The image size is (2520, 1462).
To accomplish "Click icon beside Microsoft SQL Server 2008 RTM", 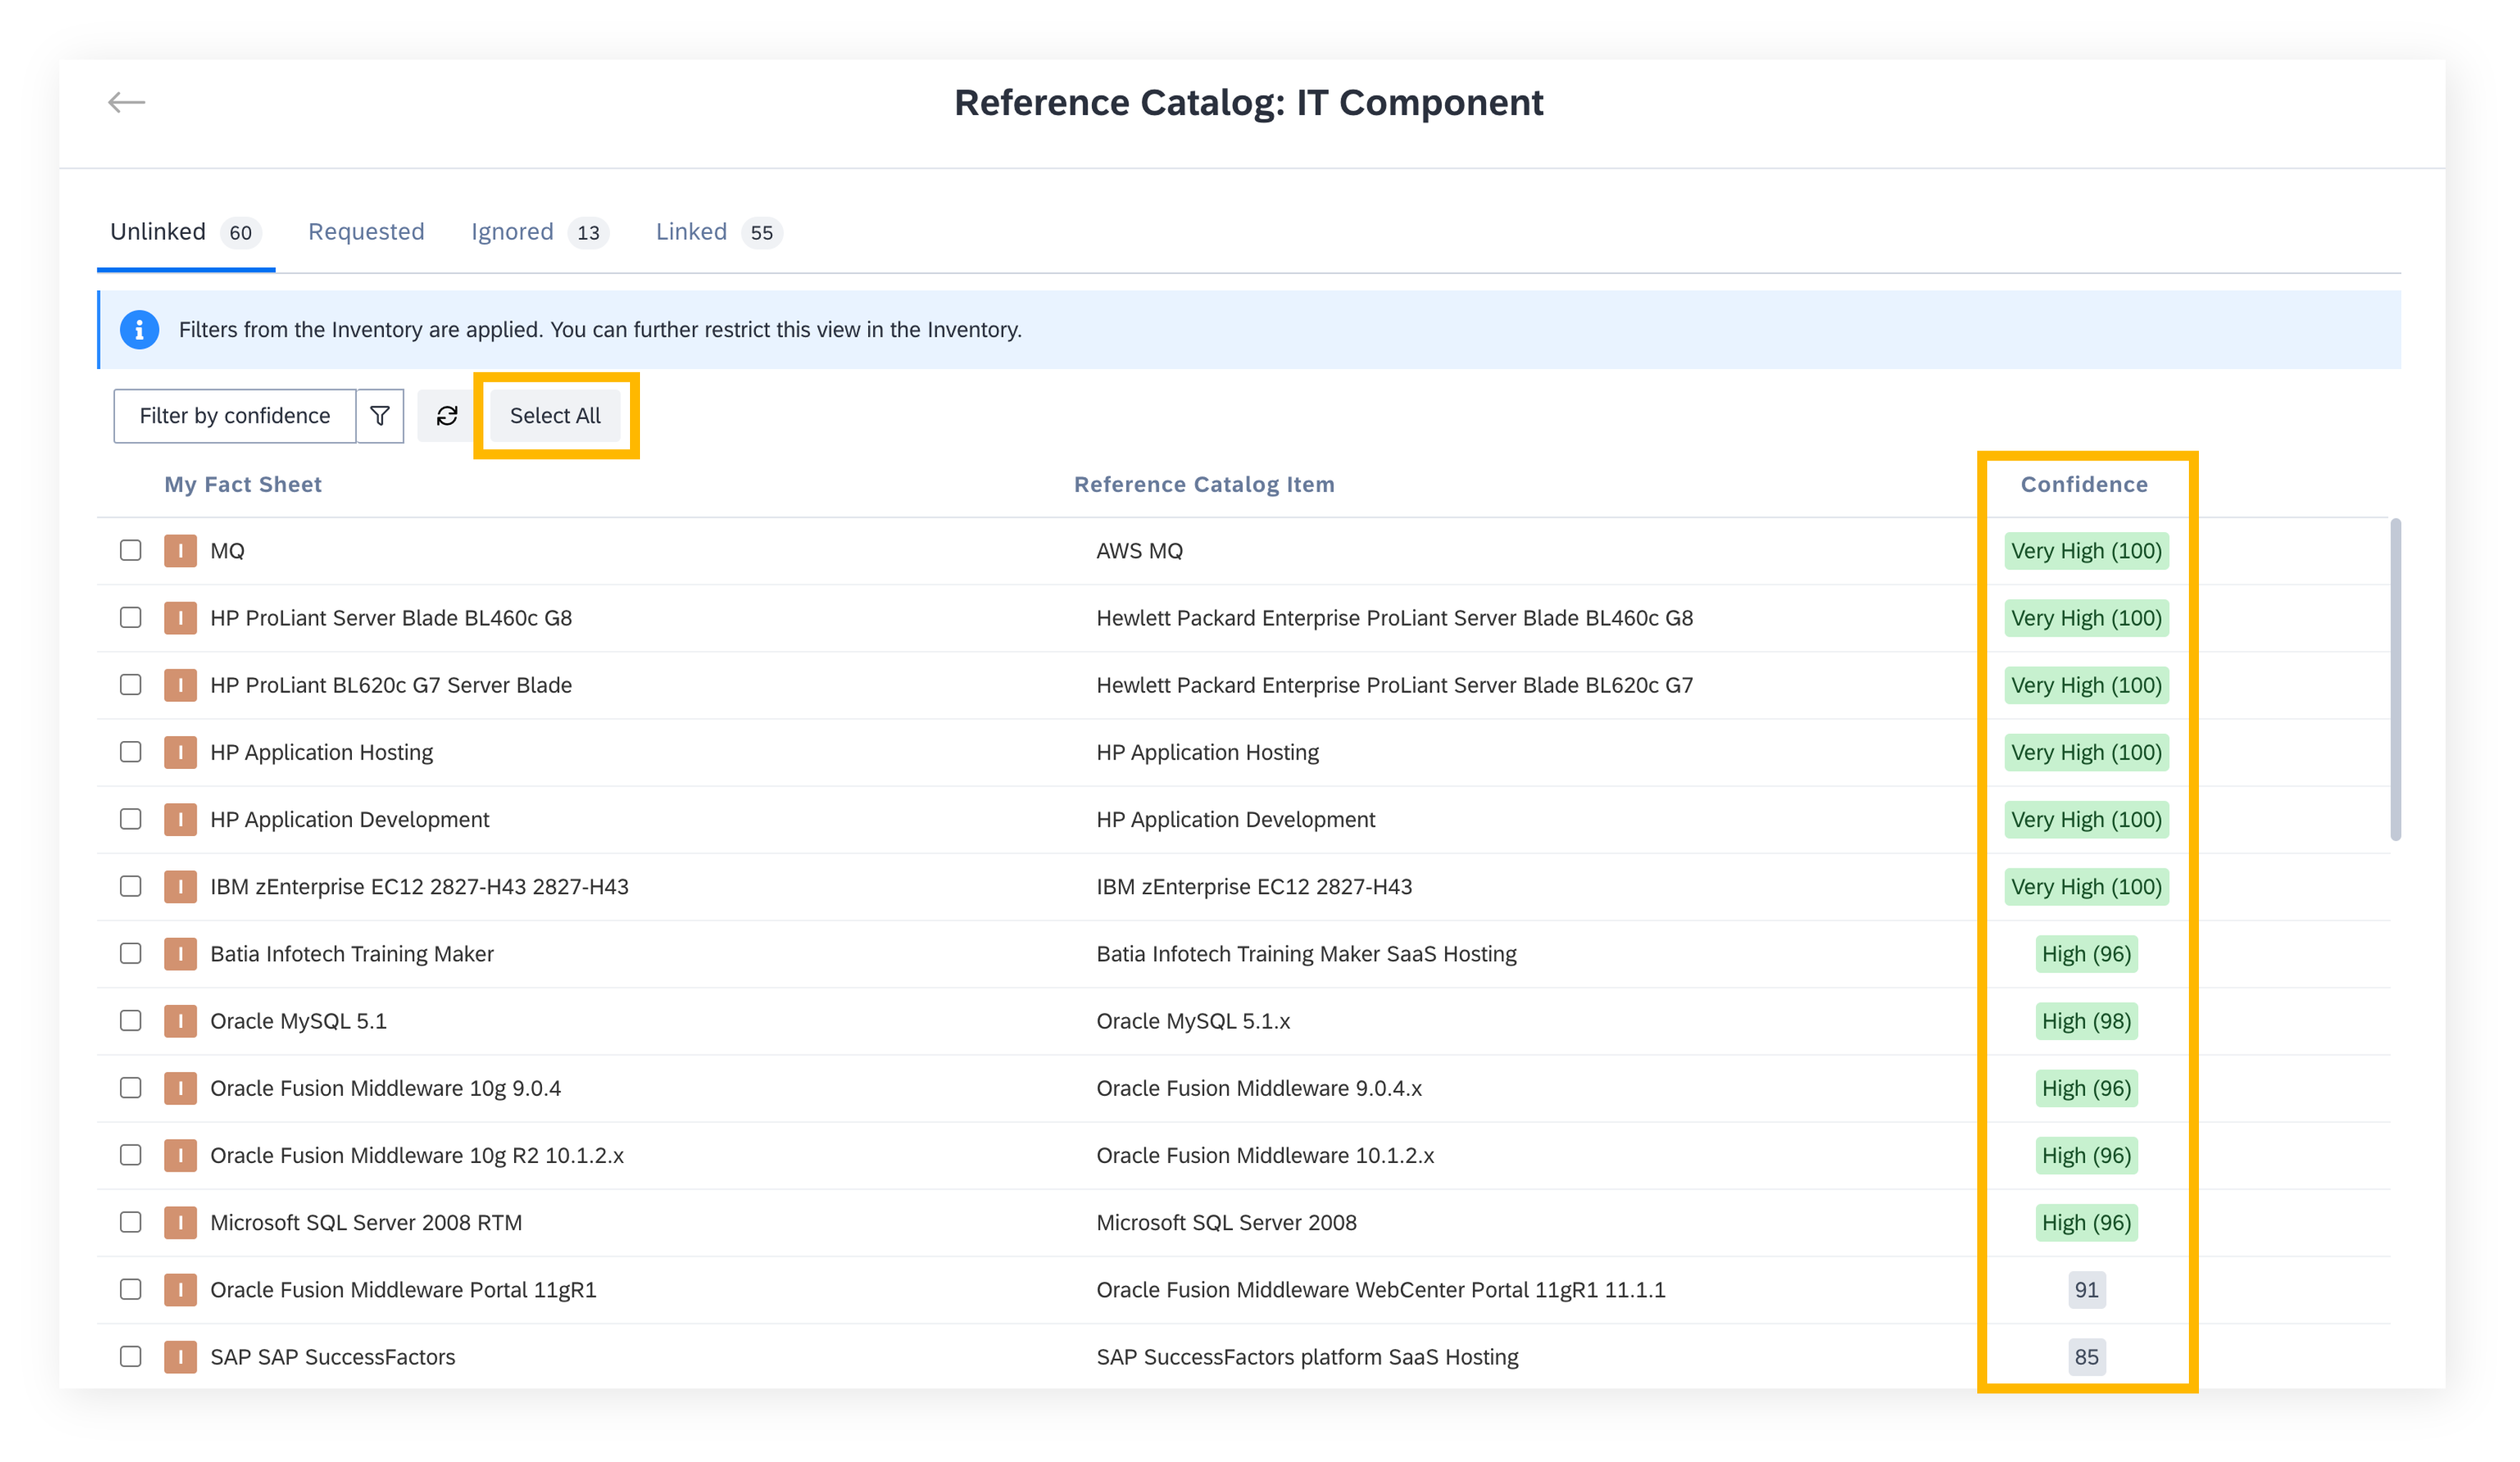I will (180, 1222).
